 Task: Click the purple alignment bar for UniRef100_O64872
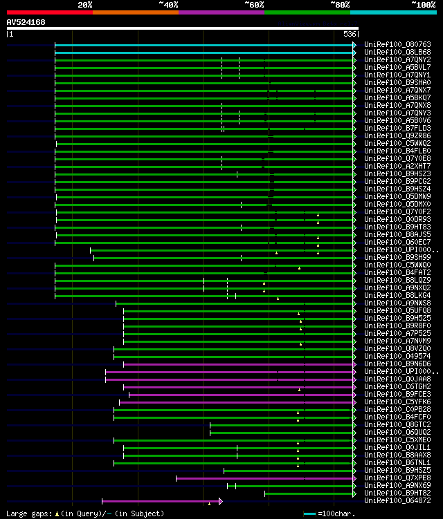click(161, 502)
